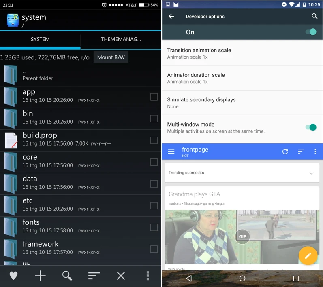The image size is (323, 287).
Task: Expand the Trending subreddits chevron
Action: (x=311, y=173)
